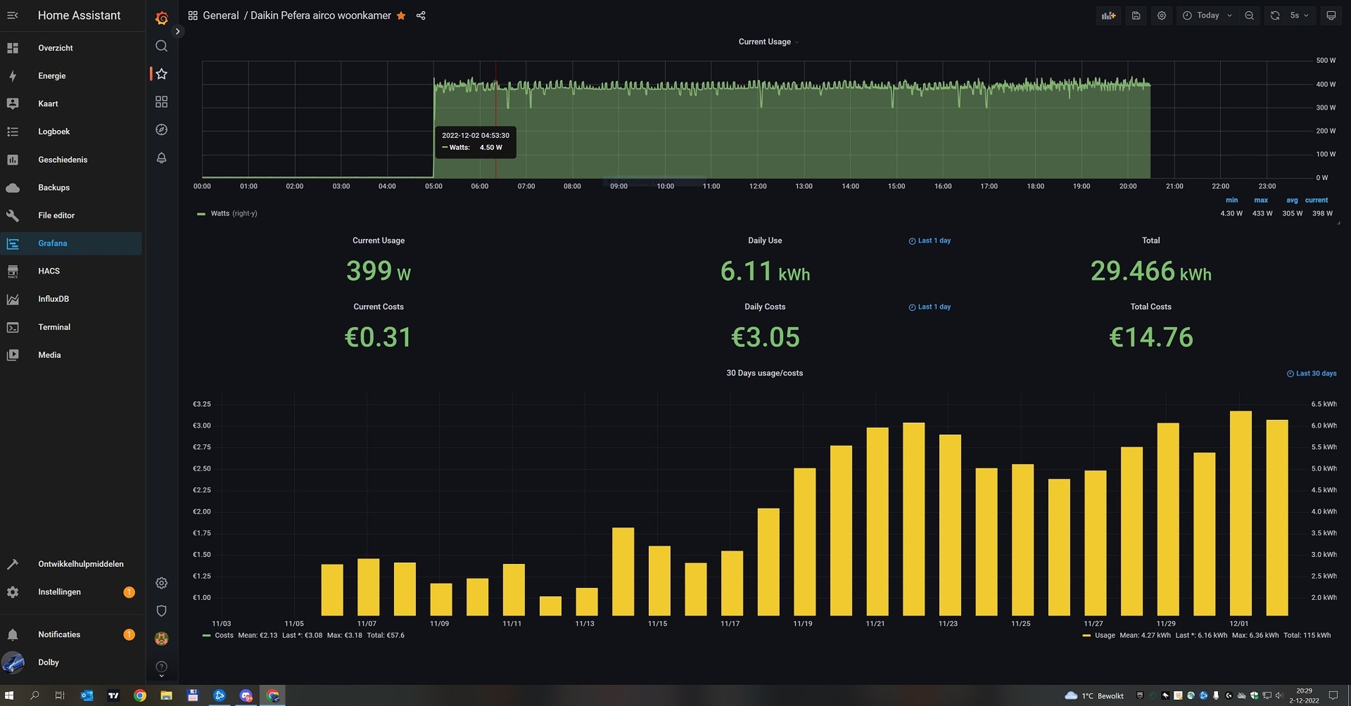Image resolution: width=1351 pixels, height=706 pixels.
Task: Toggle Usage series in bar chart legend
Action: click(x=1104, y=635)
